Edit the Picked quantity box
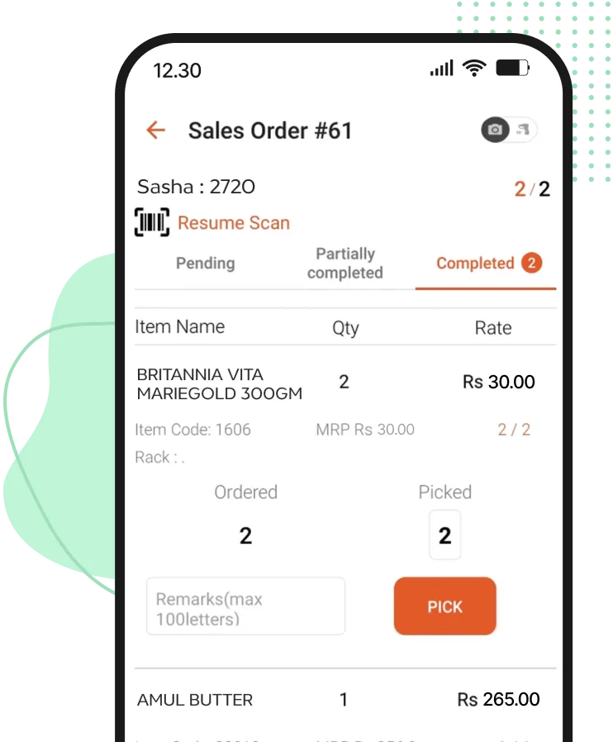613x742 pixels. point(444,535)
